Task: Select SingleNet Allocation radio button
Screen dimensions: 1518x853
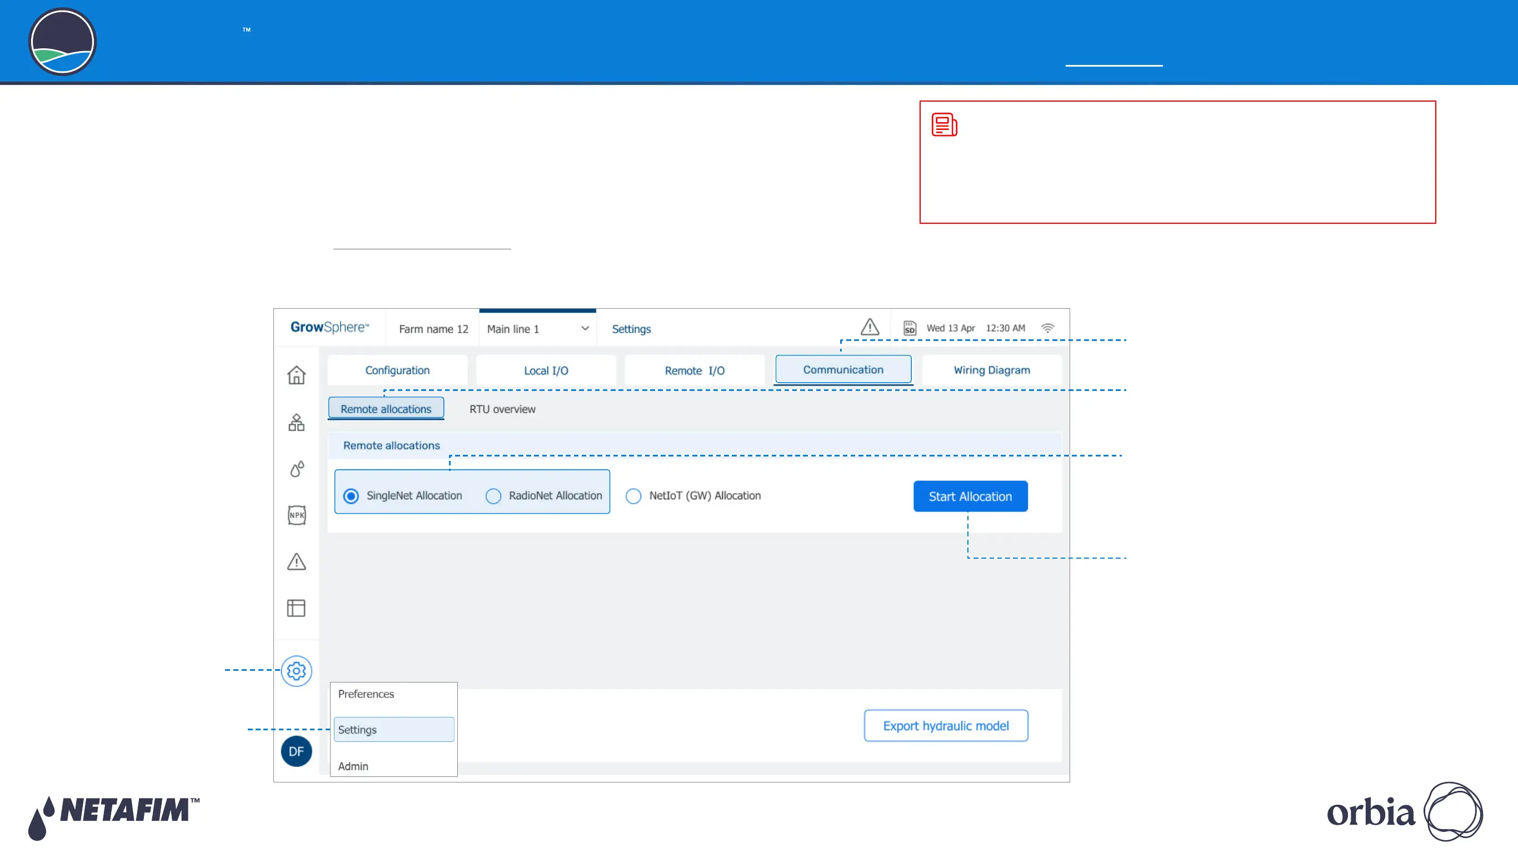Action: pyautogui.click(x=351, y=496)
